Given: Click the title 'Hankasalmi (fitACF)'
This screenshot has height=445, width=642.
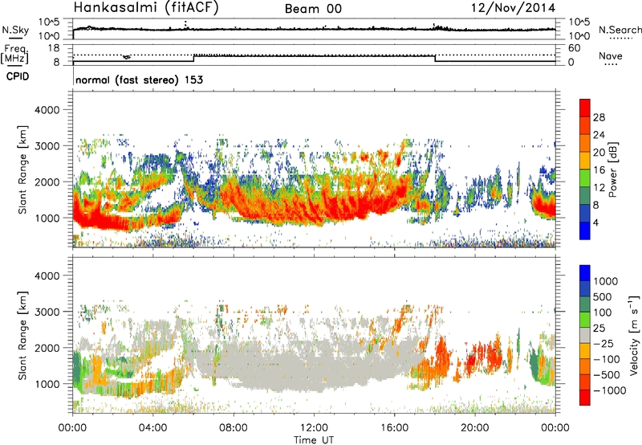Looking at the screenshot, I should tap(146, 8).
